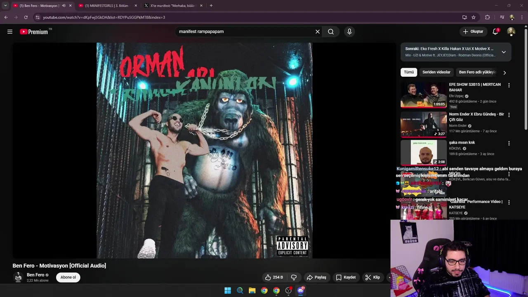Viewport: 528px width, 297px height.
Task: Open options for şaka mısın knk video
Action: click(509, 143)
